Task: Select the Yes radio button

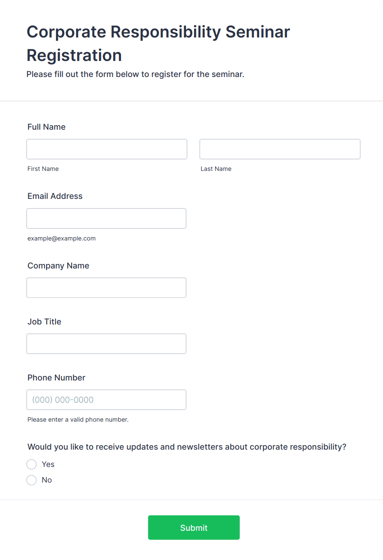Action: coord(32,464)
